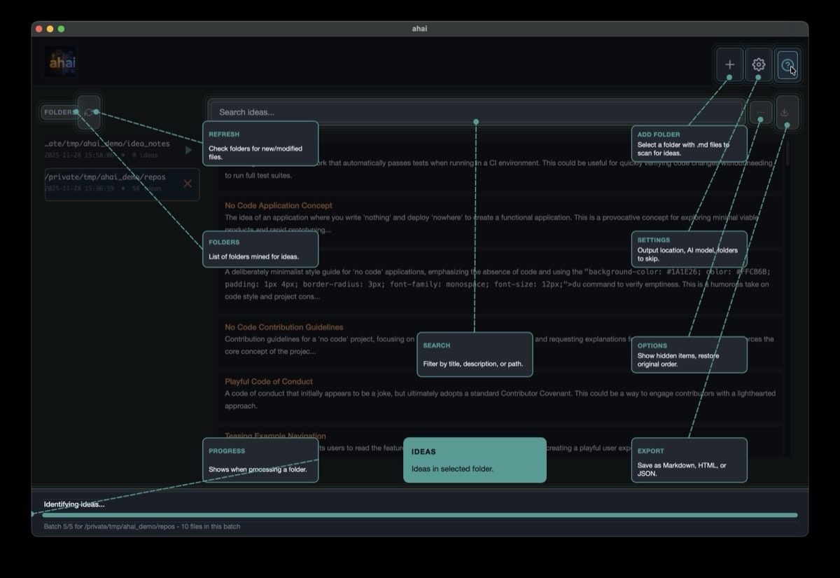840x578 pixels.
Task: Add a new folder with the plus icon
Action: pos(729,64)
